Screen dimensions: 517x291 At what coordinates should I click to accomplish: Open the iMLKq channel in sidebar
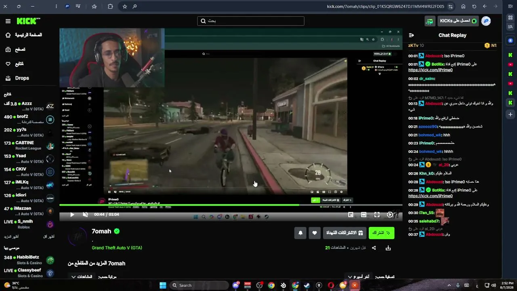click(x=29, y=185)
